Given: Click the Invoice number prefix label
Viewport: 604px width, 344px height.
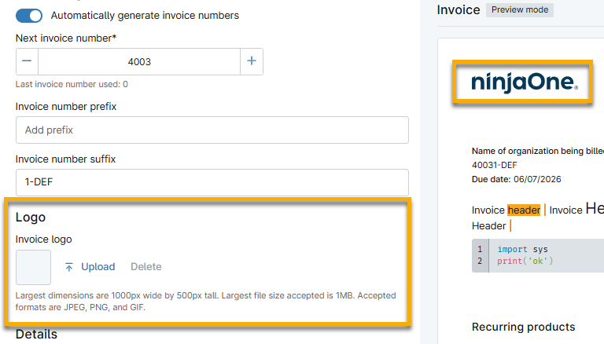Looking at the screenshot, I should point(66,107).
